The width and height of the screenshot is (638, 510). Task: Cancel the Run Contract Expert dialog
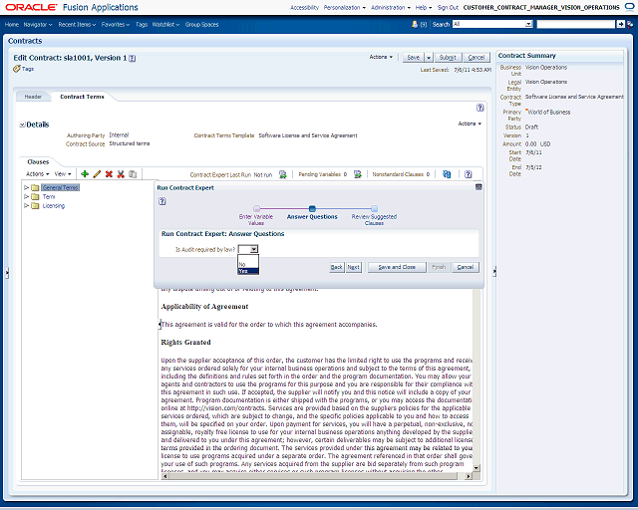click(x=466, y=267)
